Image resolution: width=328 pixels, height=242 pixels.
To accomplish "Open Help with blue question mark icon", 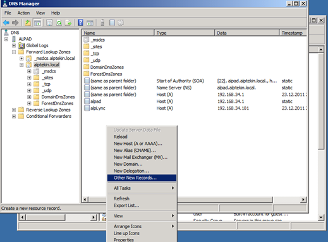I will [x=80, y=23].
